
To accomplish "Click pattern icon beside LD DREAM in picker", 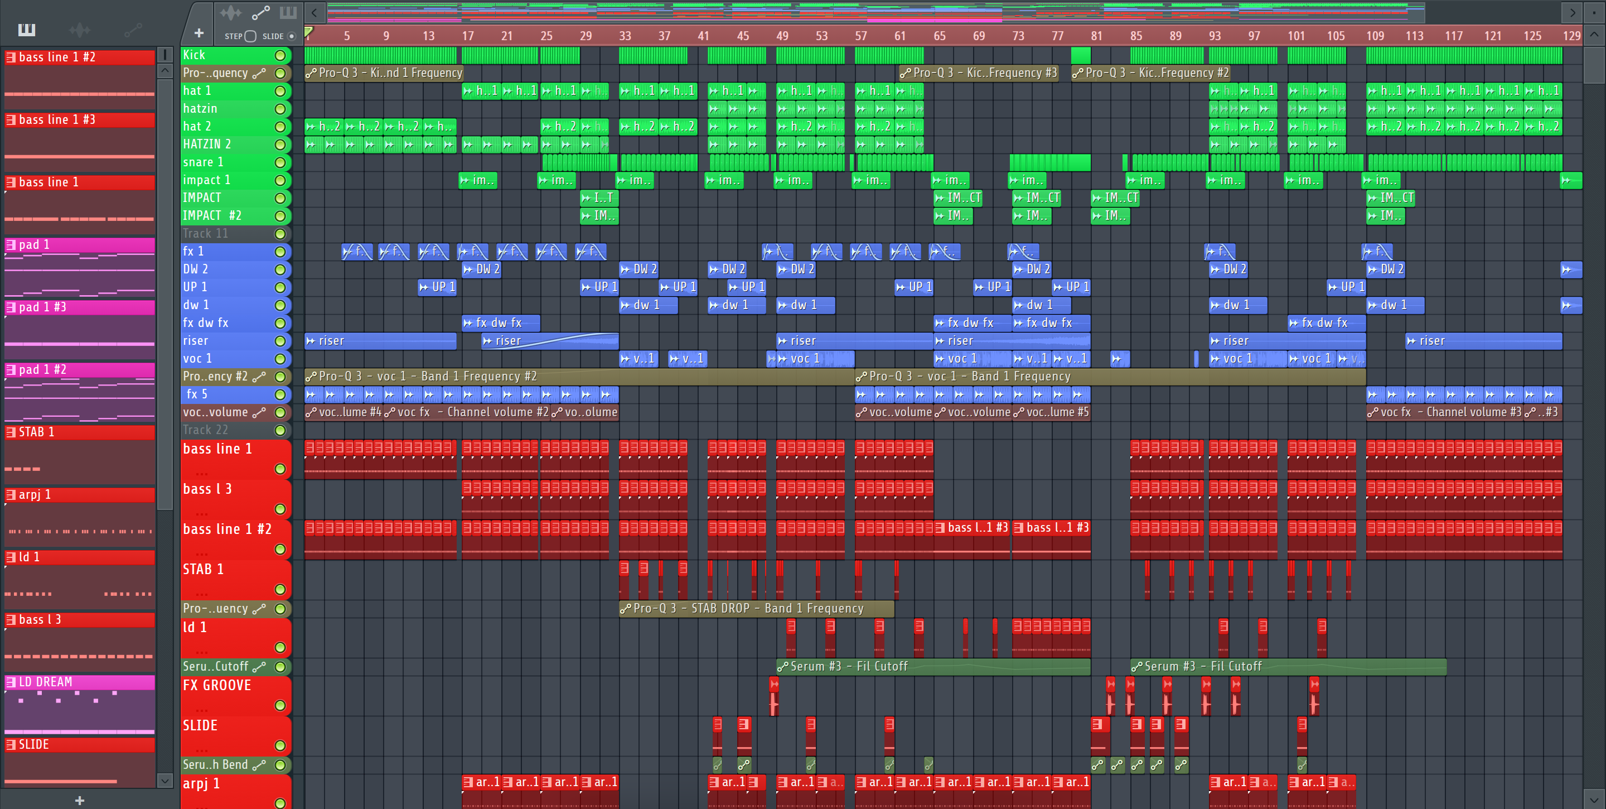I will pos(11,682).
